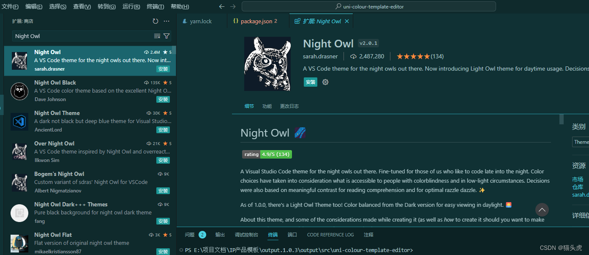Open Night Owl manage gear icon
The image size is (589, 255).
325,82
